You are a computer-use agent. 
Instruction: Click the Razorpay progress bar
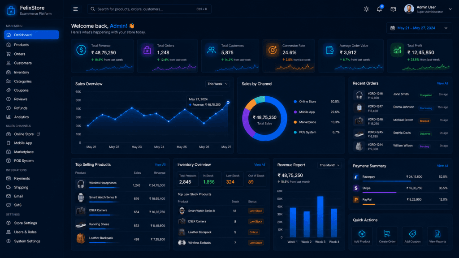click(x=405, y=181)
